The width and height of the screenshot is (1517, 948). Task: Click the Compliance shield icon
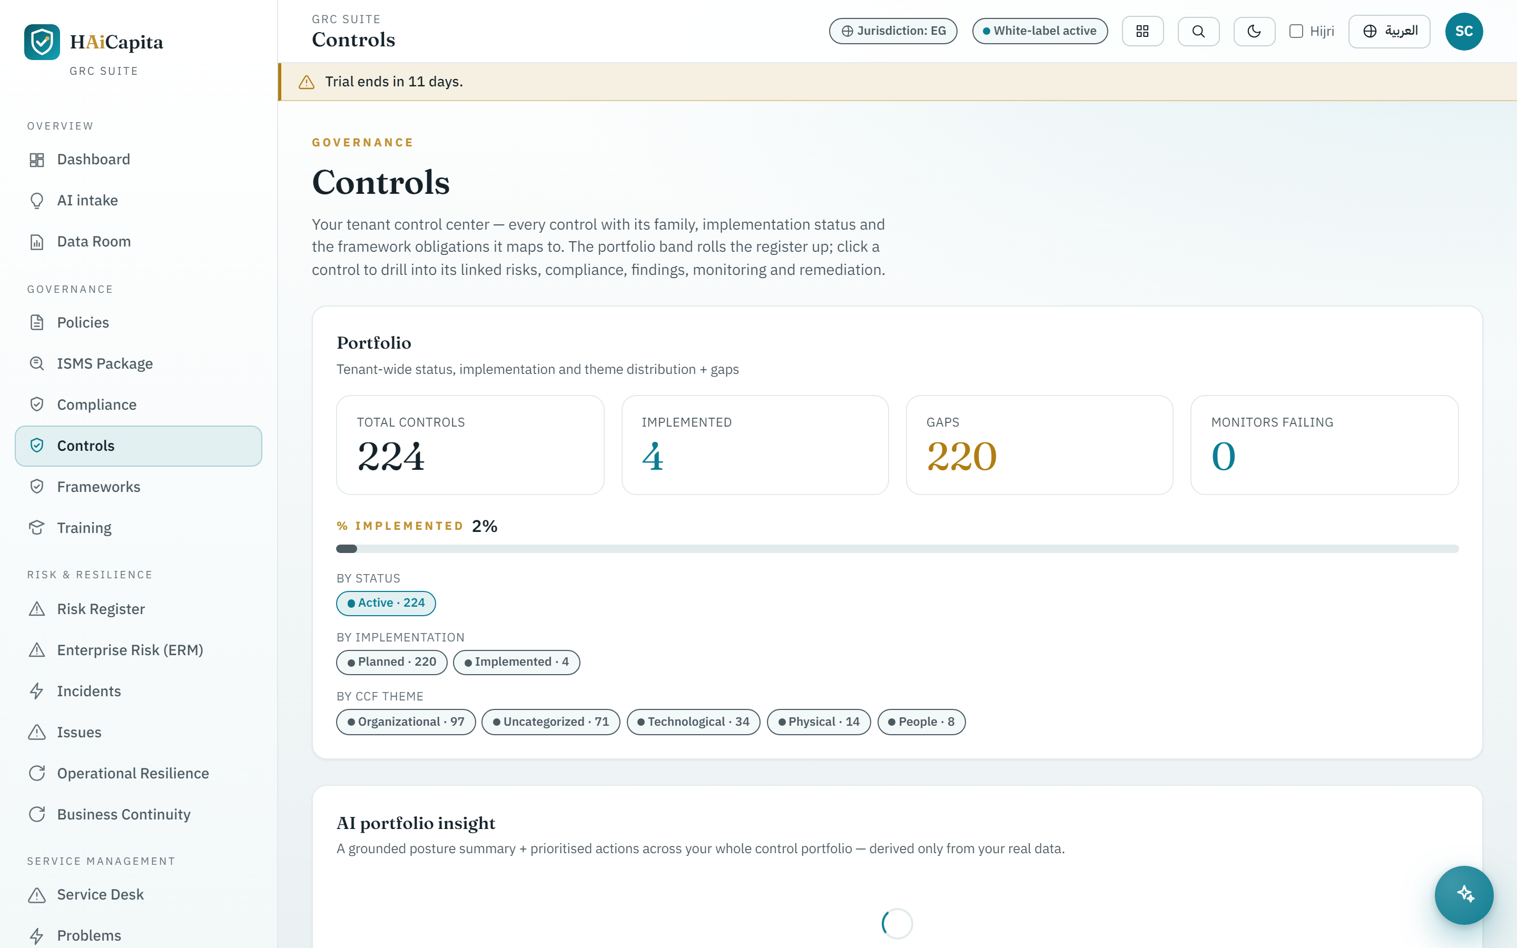(37, 404)
